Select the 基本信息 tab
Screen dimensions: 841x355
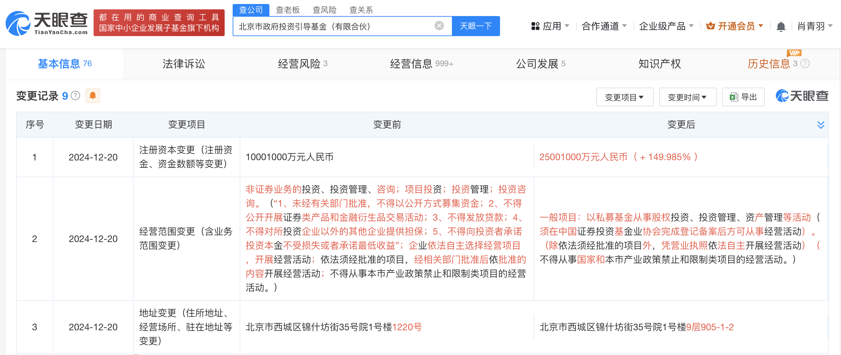tap(65, 64)
